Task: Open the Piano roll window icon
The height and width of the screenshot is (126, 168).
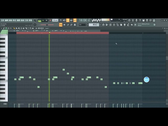Action: click(x=107, y=25)
